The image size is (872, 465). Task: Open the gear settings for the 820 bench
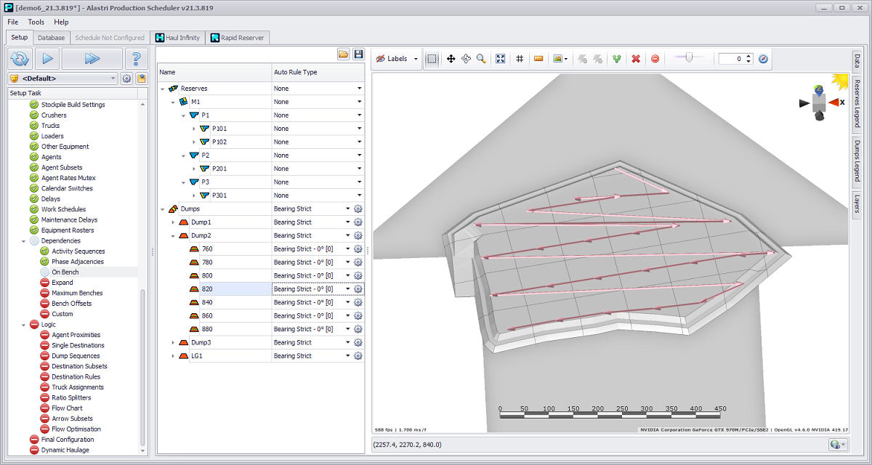(358, 289)
